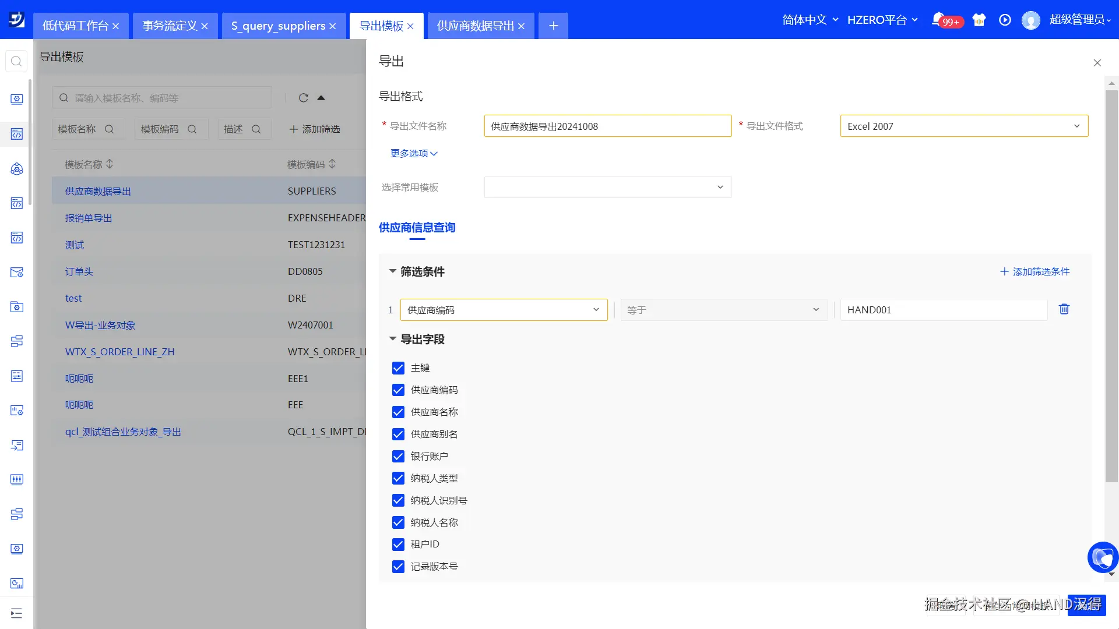Click the sidebar menu collapse icon at bottom
This screenshot has width=1119, height=629.
[16, 613]
